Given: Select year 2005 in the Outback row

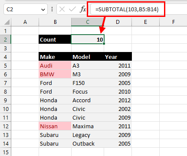Looking at the screenshot, I should 118,143.
